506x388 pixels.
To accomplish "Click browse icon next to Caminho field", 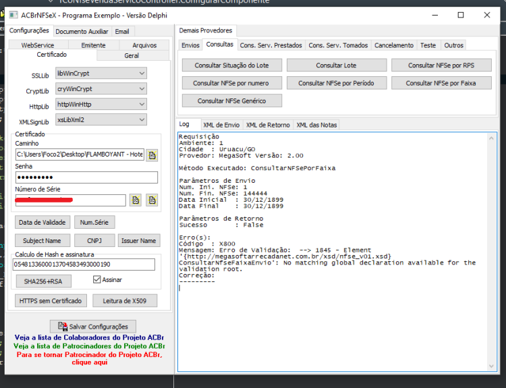I will coord(152,155).
